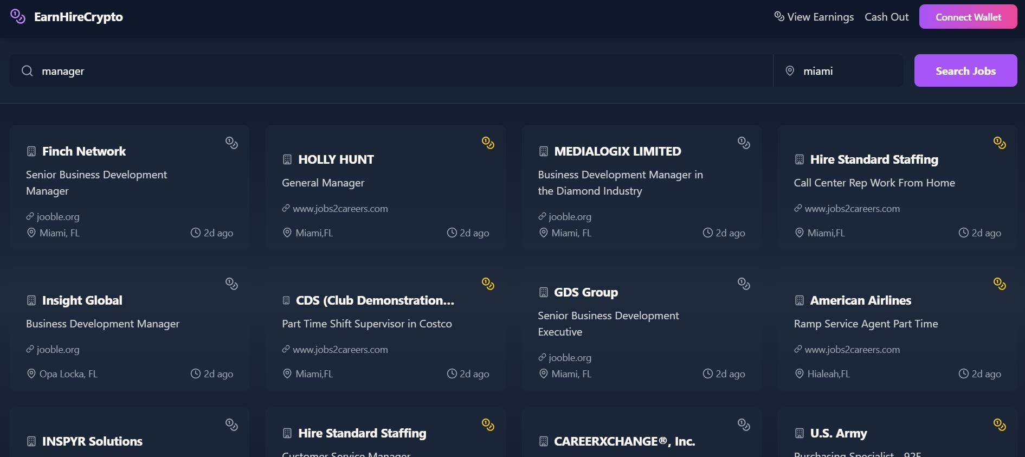Open the Cash Out page
Viewport: 1025px width, 457px height.
[x=886, y=17]
